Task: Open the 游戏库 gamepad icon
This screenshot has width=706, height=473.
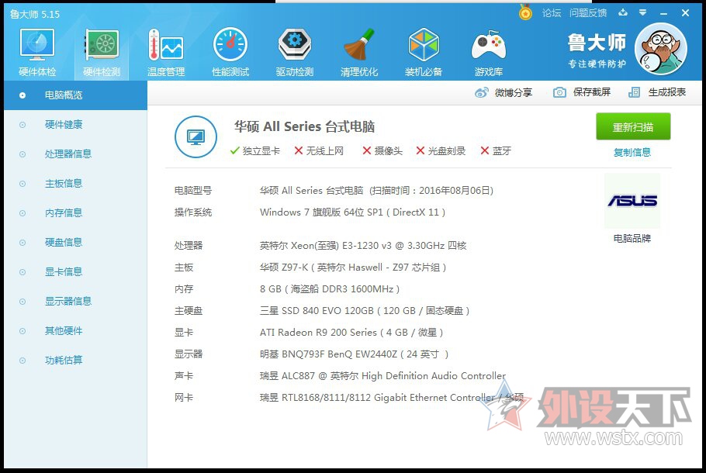Action: (x=488, y=52)
